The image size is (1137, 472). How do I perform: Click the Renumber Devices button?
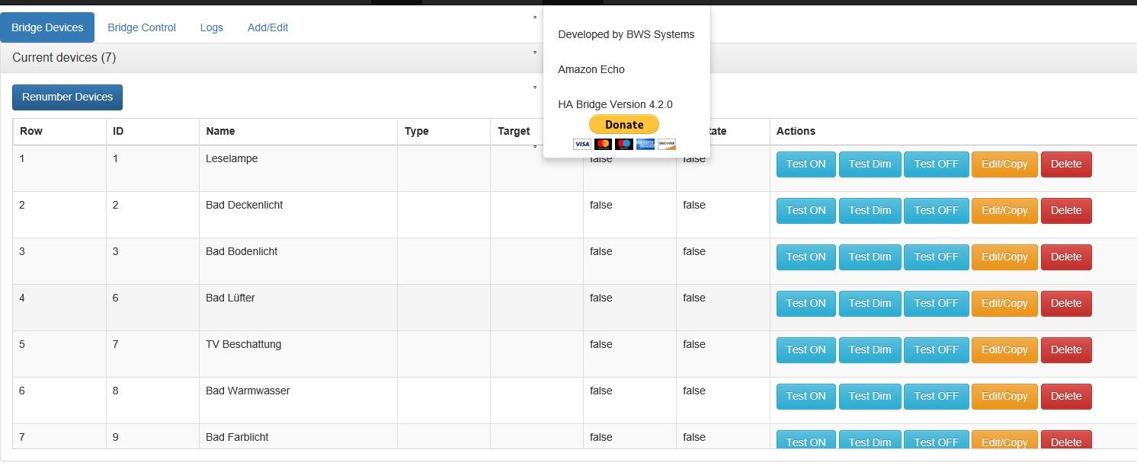[x=67, y=97]
